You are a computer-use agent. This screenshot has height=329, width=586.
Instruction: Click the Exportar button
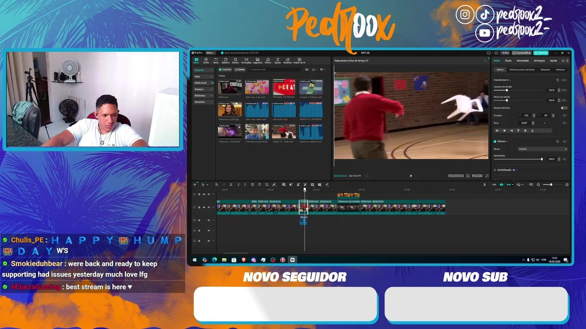point(541,53)
